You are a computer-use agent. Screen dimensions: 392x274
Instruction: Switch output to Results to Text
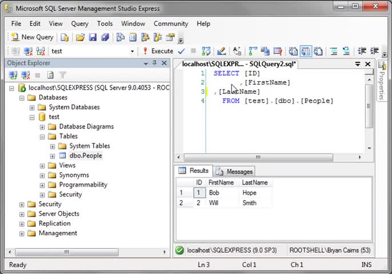pyautogui.click(x=293, y=51)
